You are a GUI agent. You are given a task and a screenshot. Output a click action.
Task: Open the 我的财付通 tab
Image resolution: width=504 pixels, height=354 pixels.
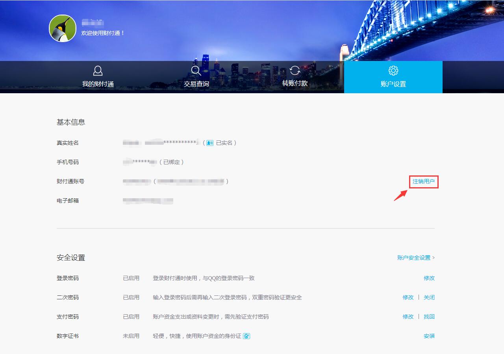point(98,83)
